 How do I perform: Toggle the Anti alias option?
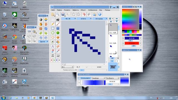pos(53,56)
